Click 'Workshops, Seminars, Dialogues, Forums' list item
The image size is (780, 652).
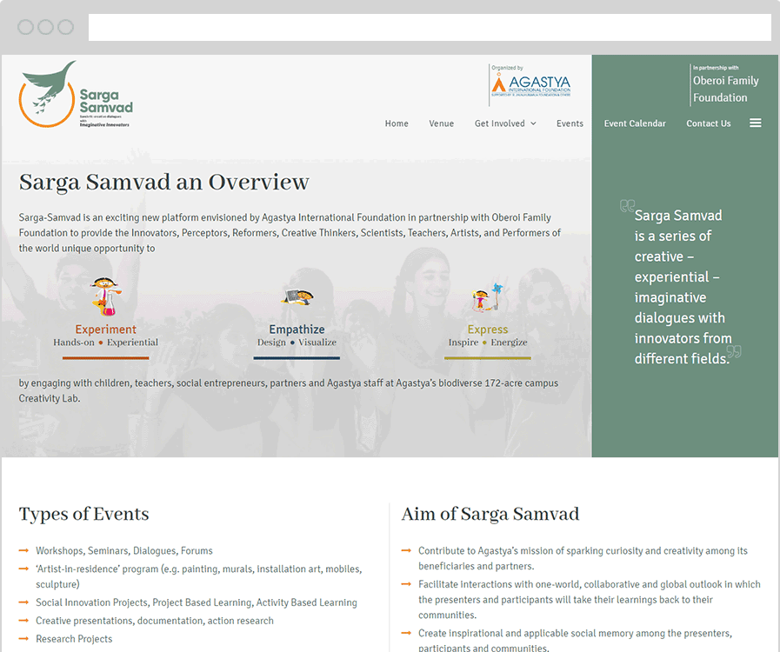pyautogui.click(x=123, y=550)
